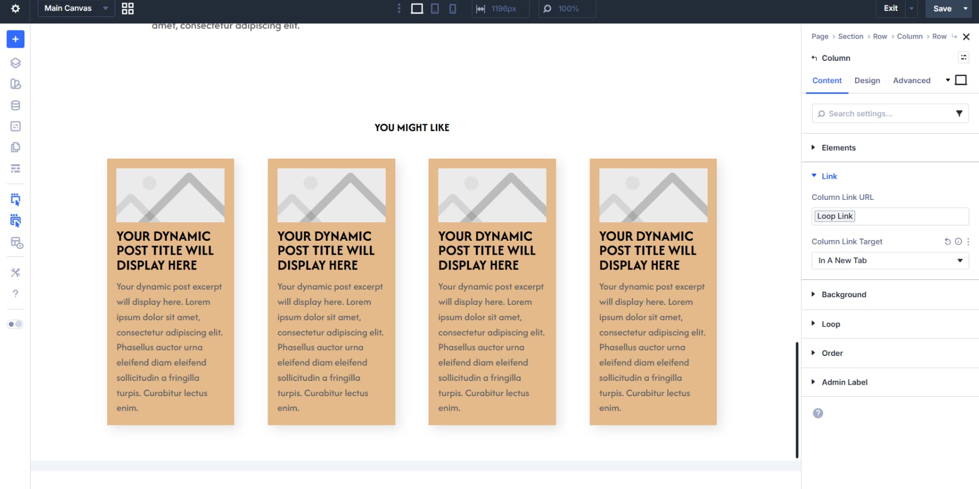Expand the Background section
The height and width of the screenshot is (489, 979).
[845, 294]
